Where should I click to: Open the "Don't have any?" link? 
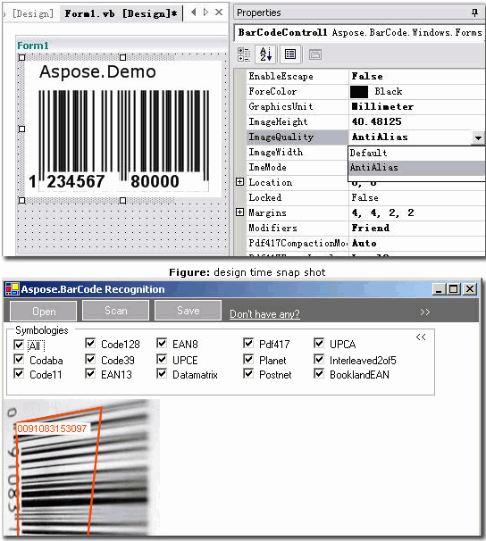click(264, 314)
